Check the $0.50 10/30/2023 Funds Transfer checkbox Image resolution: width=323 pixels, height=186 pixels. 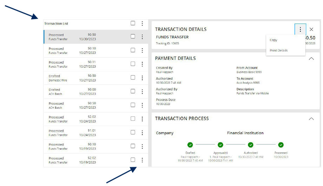133,36
